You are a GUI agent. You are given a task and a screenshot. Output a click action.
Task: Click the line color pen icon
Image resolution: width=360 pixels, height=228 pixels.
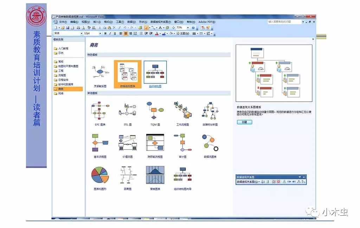pos(164,33)
